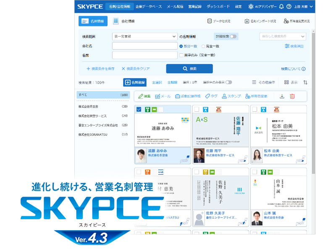
Task: Click the download icon in card toolbar
Action: [282, 96]
